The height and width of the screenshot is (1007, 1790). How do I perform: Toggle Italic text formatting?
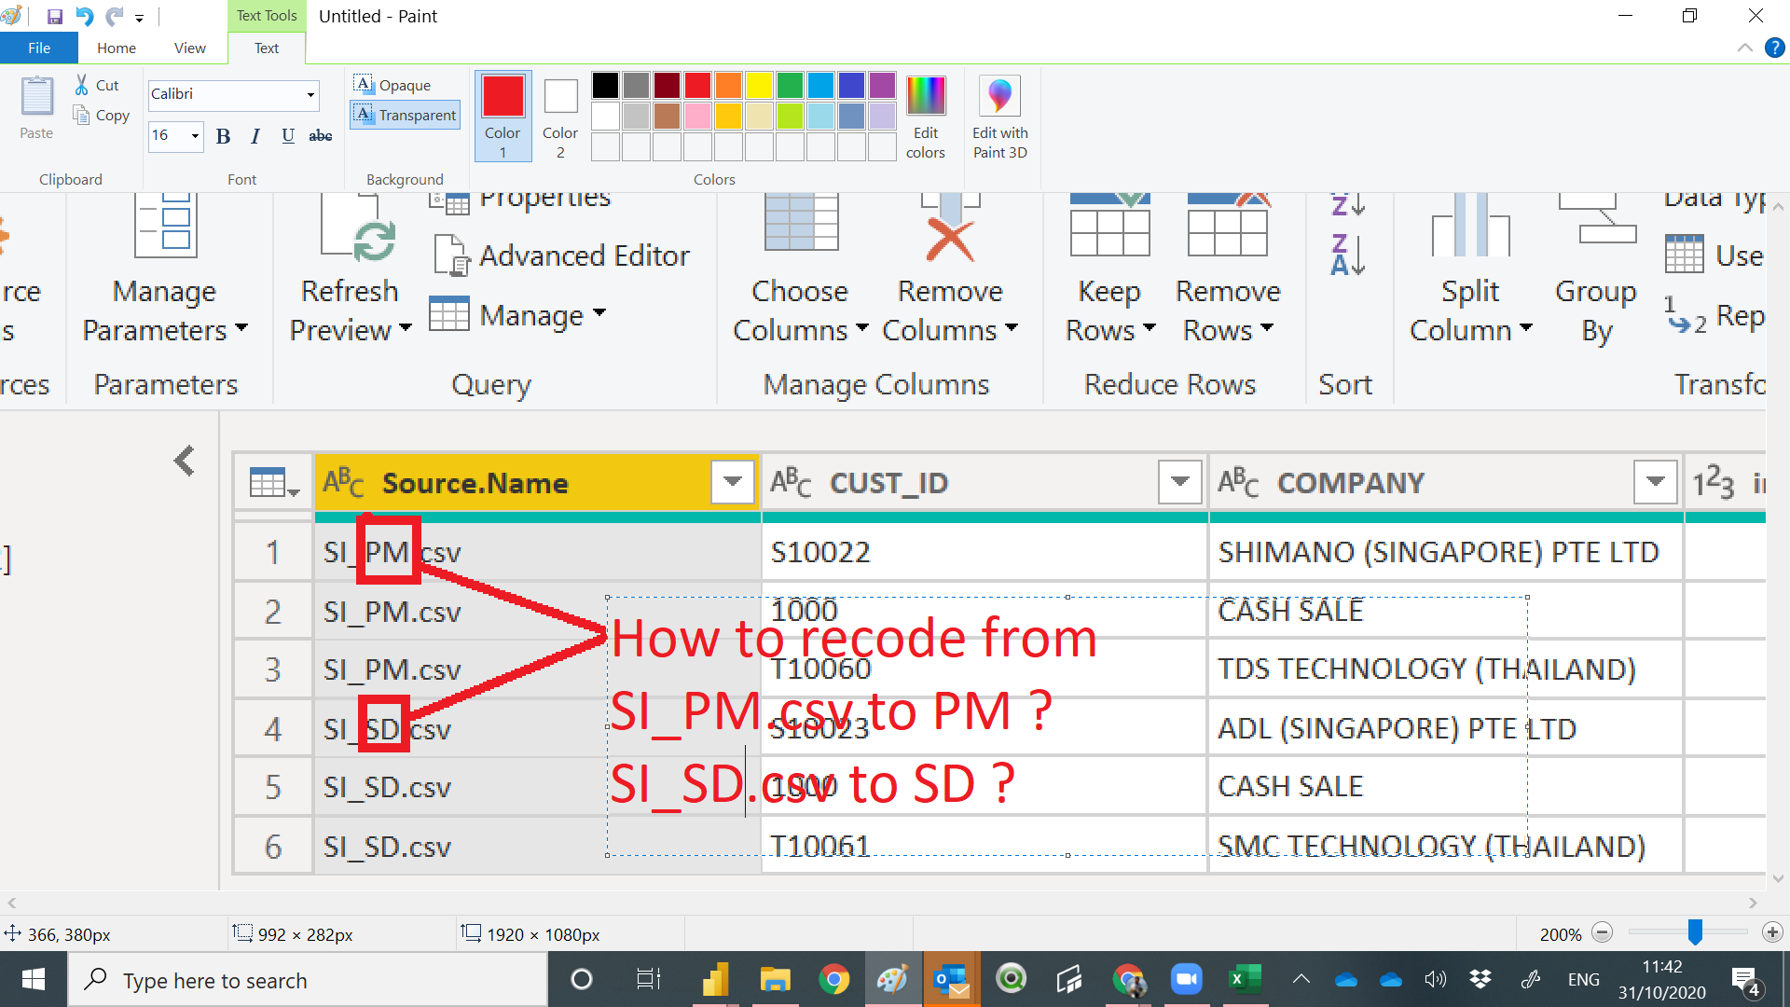tap(255, 136)
